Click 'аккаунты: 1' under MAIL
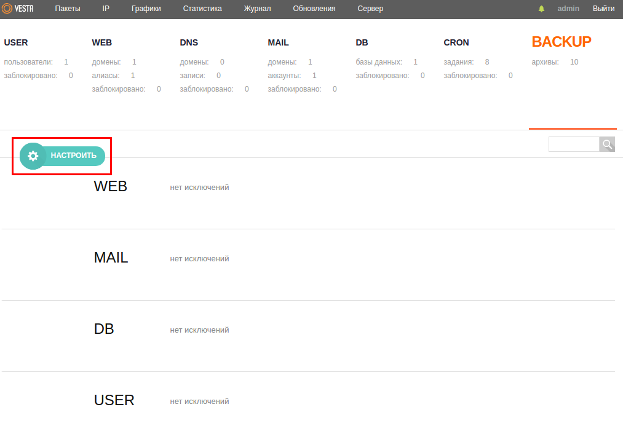Viewport: 623px width, 439px height. click(x=292, y=76)
